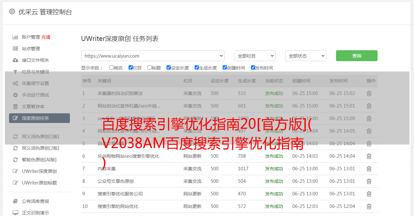Delete row 1 采集器的自动识别算法
Screen dimensions: 414x216
pos(369,93)
